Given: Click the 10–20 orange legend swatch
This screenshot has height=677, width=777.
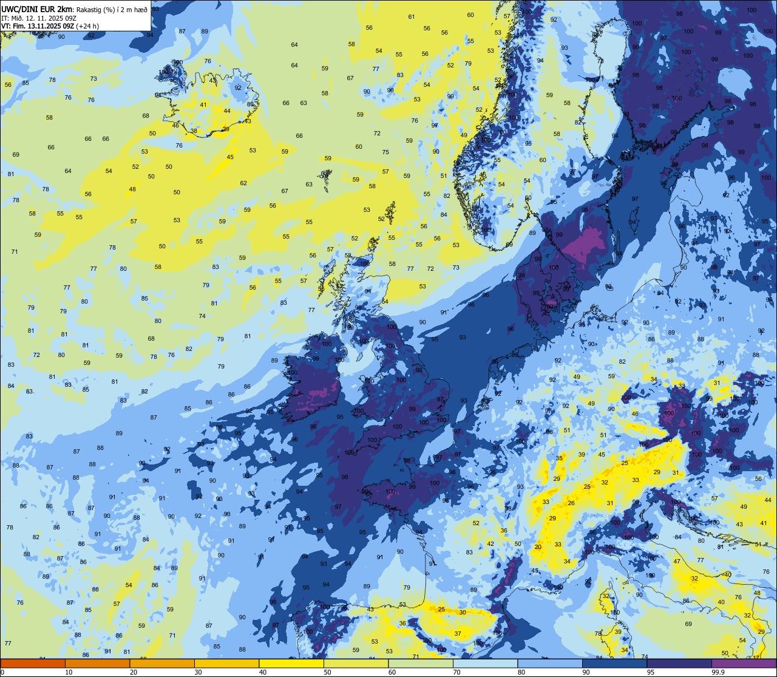Looking at the screenshot, I should point(97,663).
